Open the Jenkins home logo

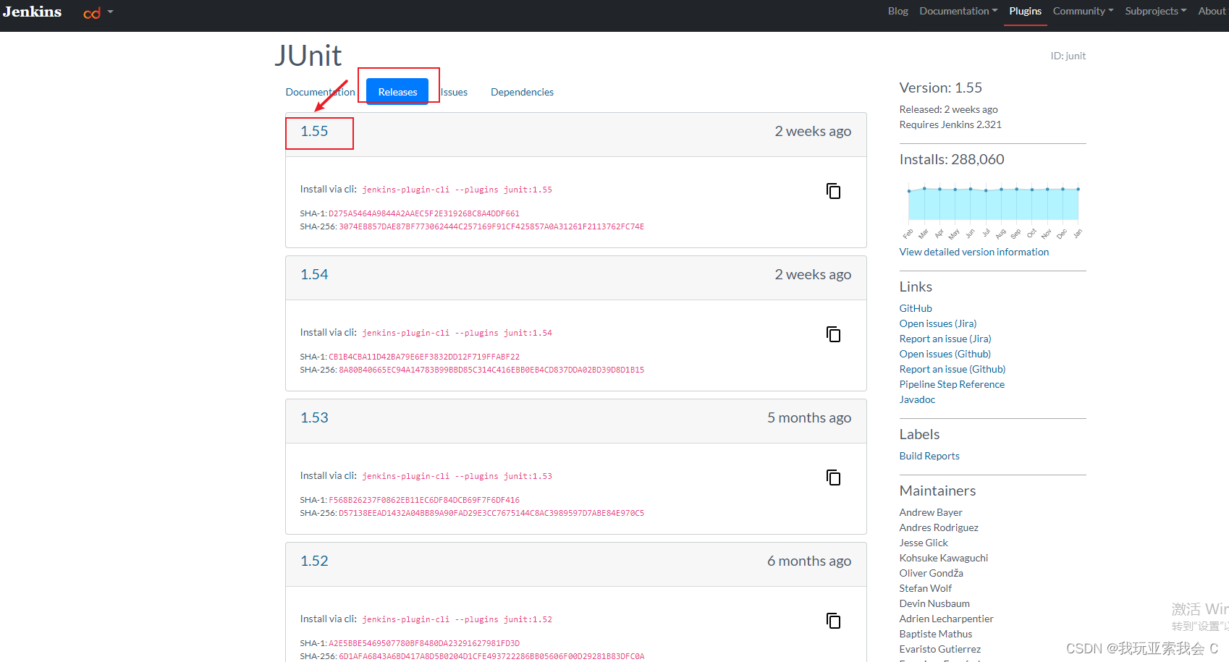point(32,12)
